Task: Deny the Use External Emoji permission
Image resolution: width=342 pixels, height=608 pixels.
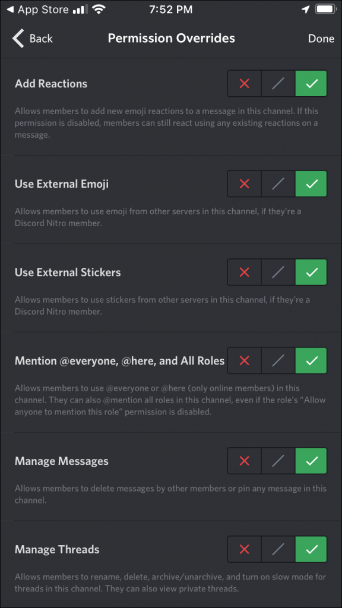Action: click(244, 184)
